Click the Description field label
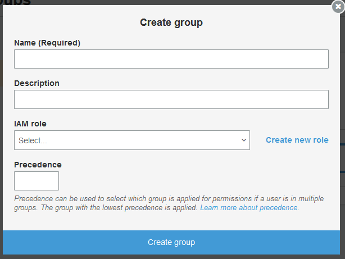 (x=37, y=83)
